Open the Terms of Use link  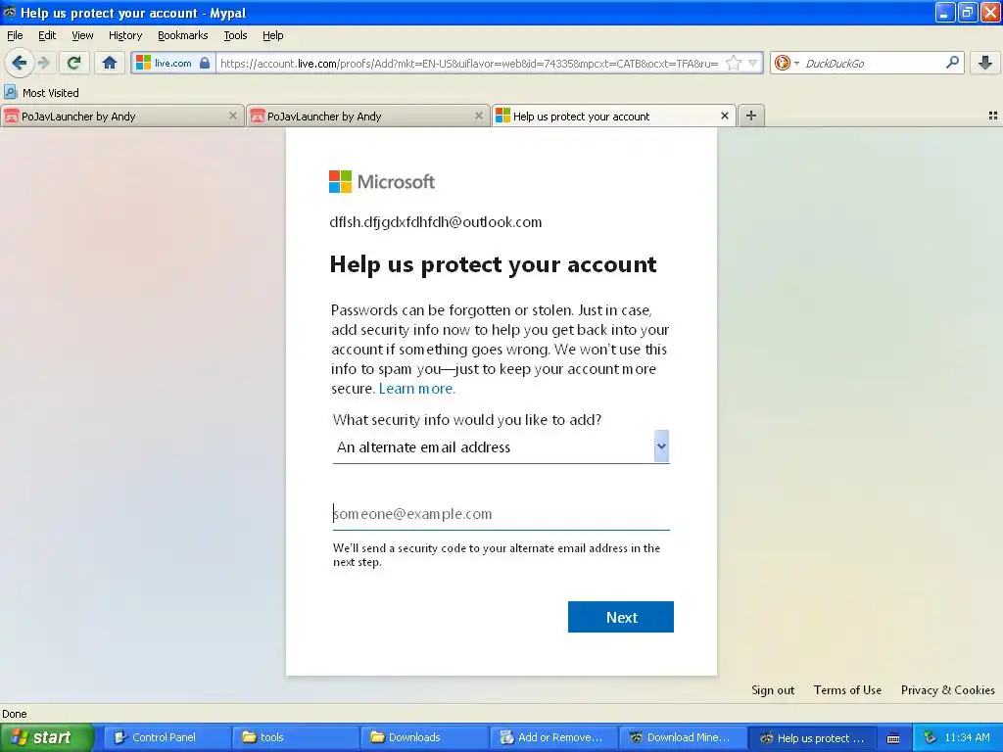847,690
